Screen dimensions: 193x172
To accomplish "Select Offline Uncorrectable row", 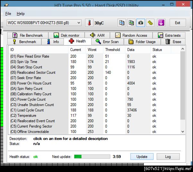I will point(95,131).
